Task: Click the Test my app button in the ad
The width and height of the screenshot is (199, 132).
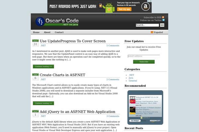Action: pos(124,9)
